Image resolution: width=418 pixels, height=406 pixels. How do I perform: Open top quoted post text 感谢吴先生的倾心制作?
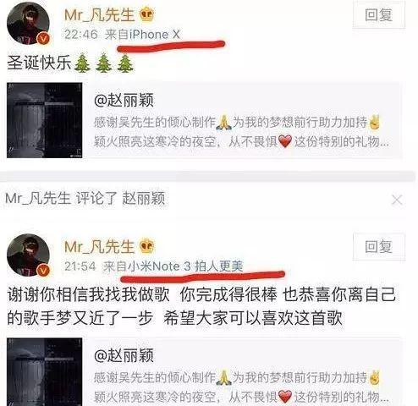[x=155, y=123]
